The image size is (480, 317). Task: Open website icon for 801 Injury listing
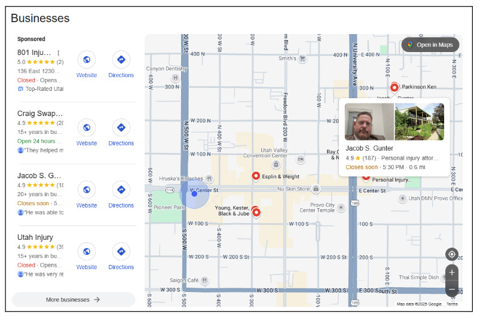click(87, 59)
